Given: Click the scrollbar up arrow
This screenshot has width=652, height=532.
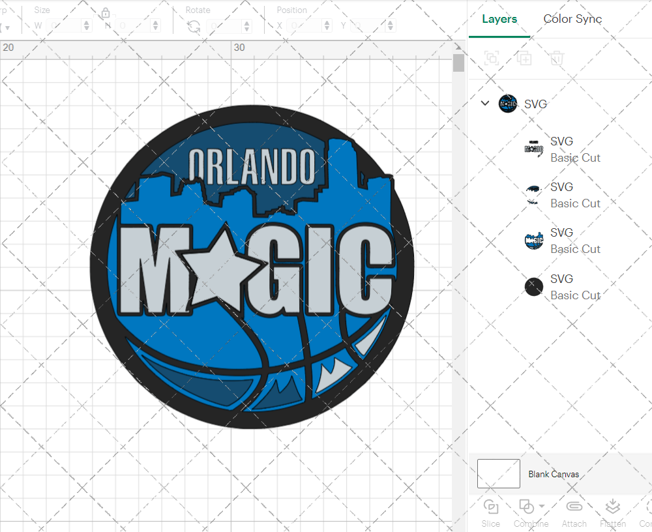Looking at the screenshot, I should (458, 46).
